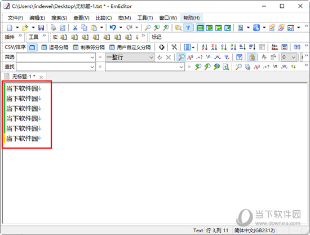Open Find with magnifier toolbar icon
Viewport: 310px width, 235px height.
coord(147,28)
